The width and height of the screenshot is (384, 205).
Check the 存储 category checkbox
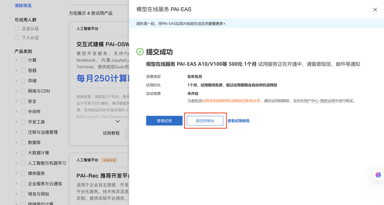[x=23, y=81]
